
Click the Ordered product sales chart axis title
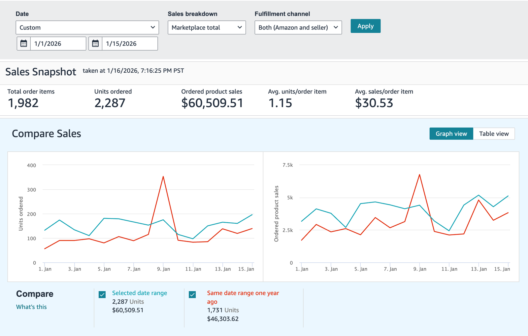click(x=277, y=214)
